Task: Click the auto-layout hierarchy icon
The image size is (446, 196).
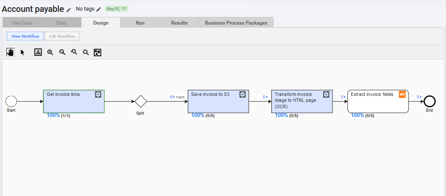Action: tap(38, 52)
